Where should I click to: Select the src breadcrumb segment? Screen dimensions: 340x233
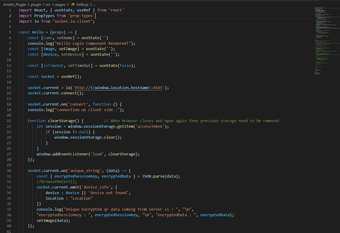pos(48,4)
